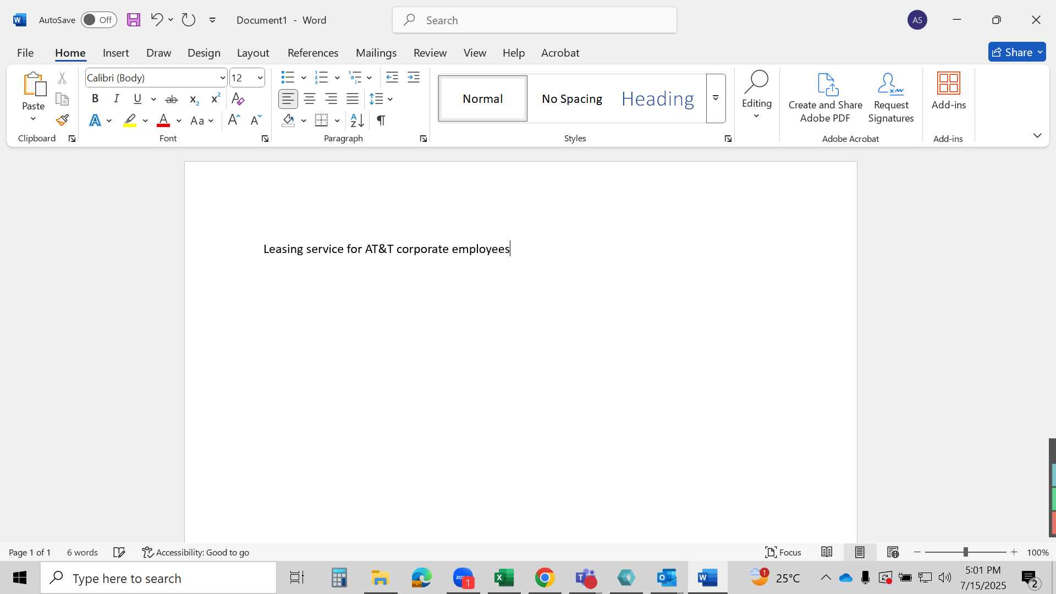Toggle AutoSave switch
The height and width of the screenshot is (594, 1056).
[99, 20]
